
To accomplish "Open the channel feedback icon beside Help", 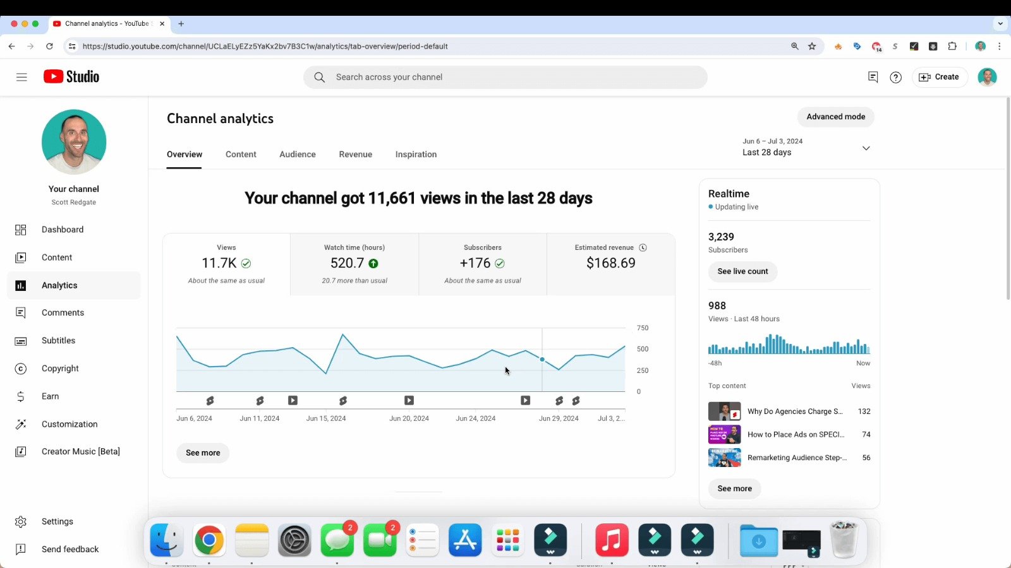I will coord(873,77).
